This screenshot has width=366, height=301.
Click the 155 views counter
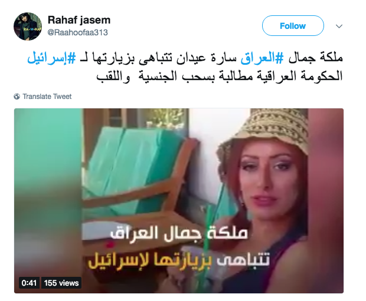point(61,283)
